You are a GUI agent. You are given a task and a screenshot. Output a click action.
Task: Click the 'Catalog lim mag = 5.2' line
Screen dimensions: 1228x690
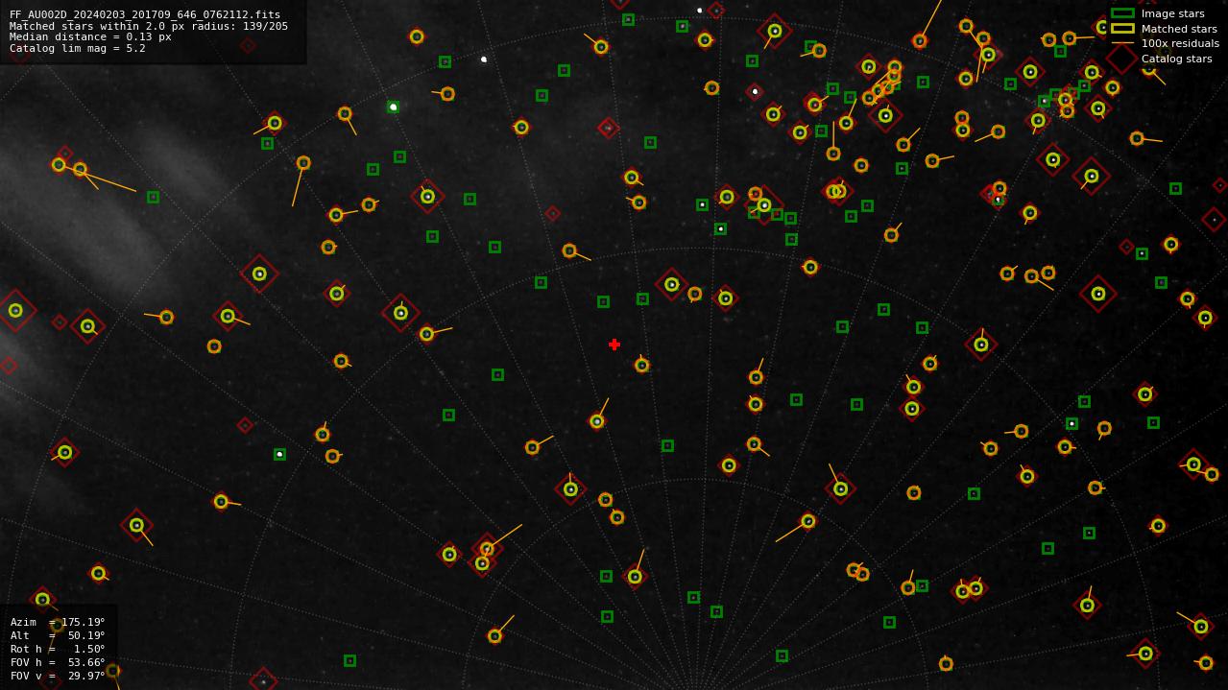coord(78,48)
